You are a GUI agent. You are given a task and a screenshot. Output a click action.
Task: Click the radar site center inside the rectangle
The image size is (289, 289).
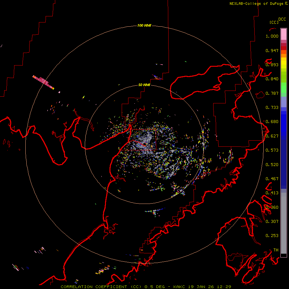click(145, 145)
